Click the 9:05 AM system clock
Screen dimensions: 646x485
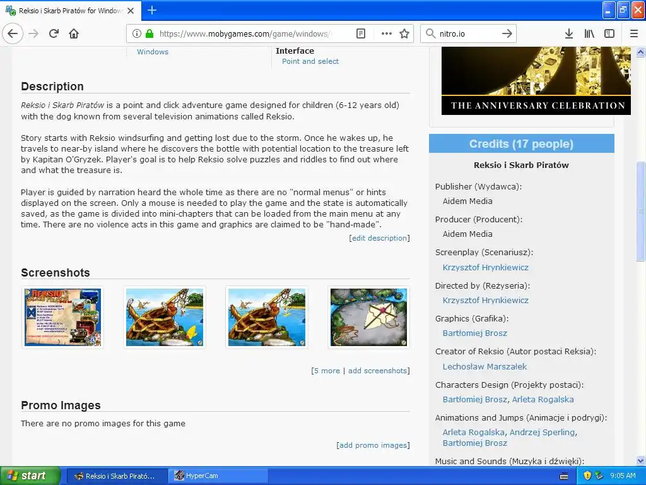623,476
